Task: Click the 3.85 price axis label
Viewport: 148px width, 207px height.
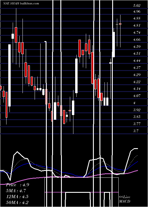Action: tap(137, 117)
